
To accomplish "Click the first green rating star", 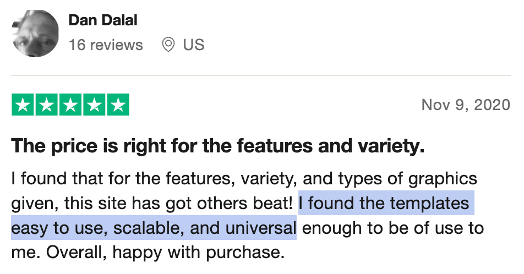I will (23, 105).
